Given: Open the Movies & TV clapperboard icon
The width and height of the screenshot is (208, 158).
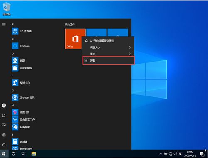Looking at the screenshot, I should (x=15, y=68).
